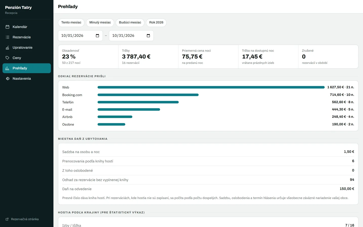Click the Daň na odvedenie value 150,00 €

click(x=347, y=189)
